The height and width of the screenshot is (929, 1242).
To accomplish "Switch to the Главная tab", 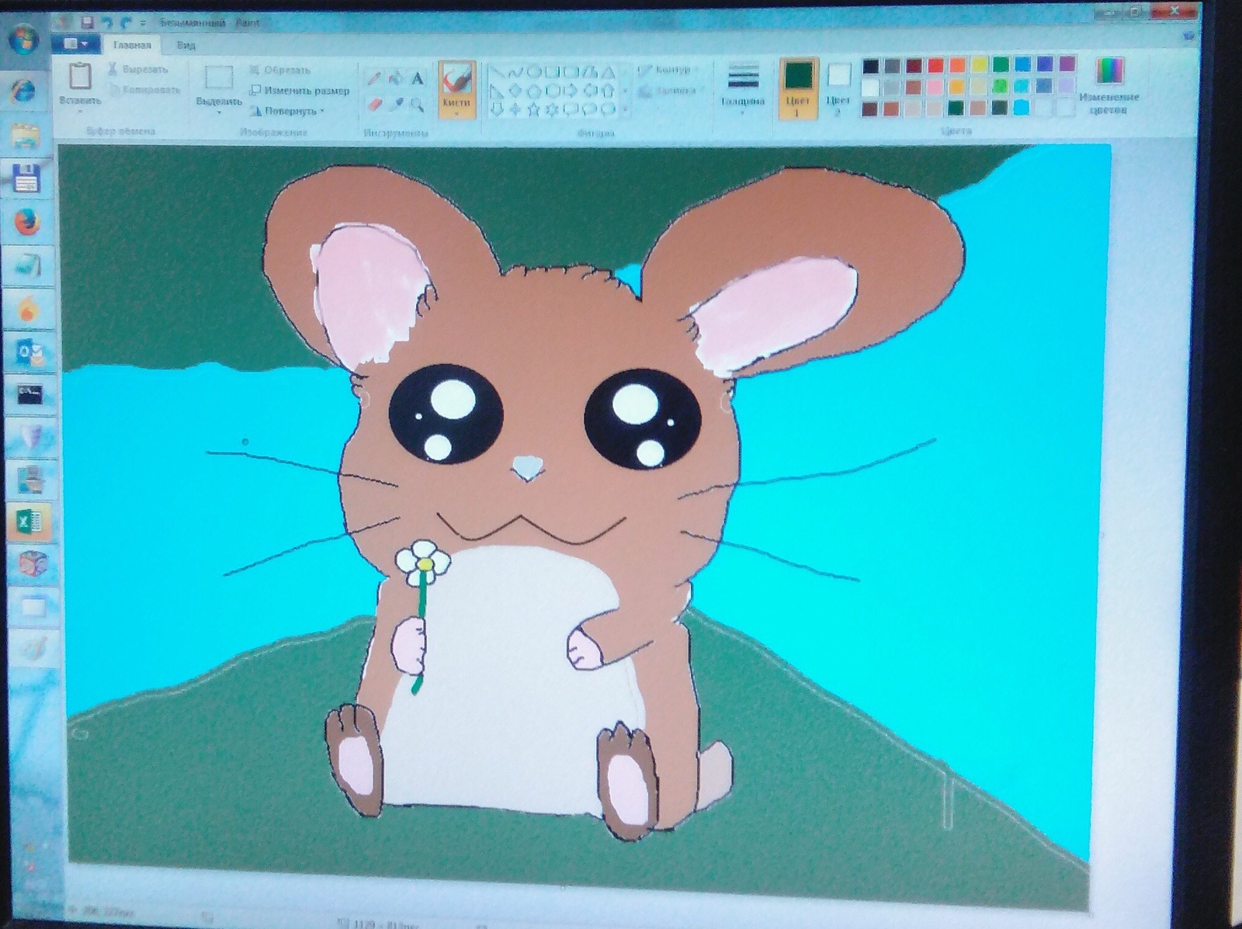I will 132,45.
